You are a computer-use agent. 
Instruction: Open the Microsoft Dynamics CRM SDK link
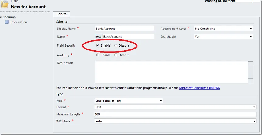tap(199, 88)
